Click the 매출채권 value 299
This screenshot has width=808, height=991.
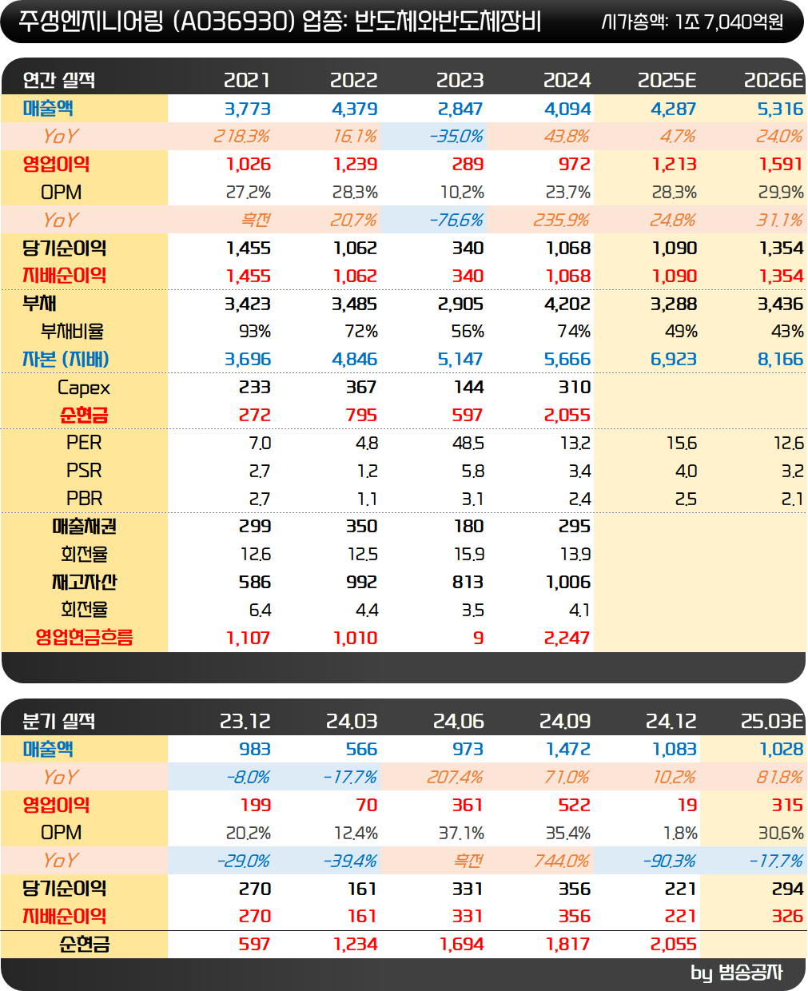pos(255,527)
